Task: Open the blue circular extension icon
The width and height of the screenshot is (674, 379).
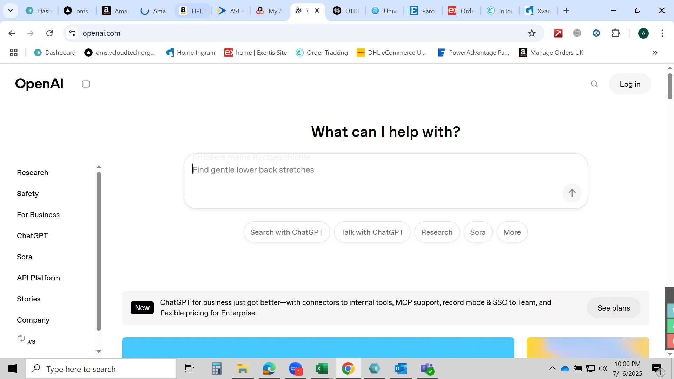Action: 596,33
